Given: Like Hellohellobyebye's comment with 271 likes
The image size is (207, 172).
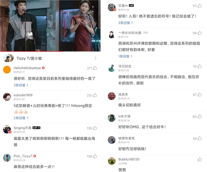Looking at the screenshot, I should (x=95, y=68).
